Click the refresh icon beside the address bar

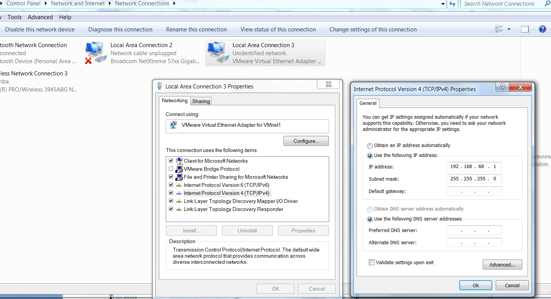pyautogui.click(x=453, y=4)
